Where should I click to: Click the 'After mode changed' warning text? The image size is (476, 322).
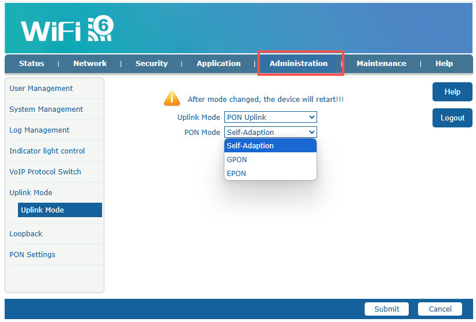tap(266, 100)
